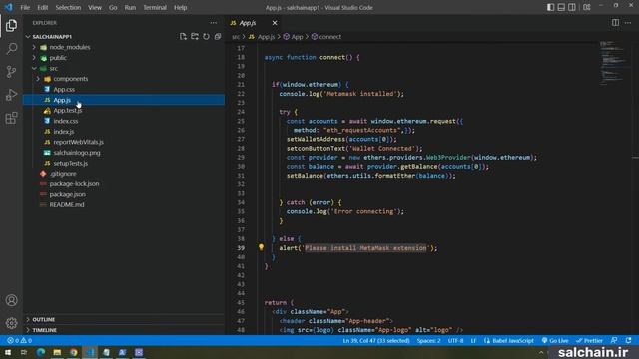Open App.css in the explorer
The image size is (639, 359).
tap(64, 89)
